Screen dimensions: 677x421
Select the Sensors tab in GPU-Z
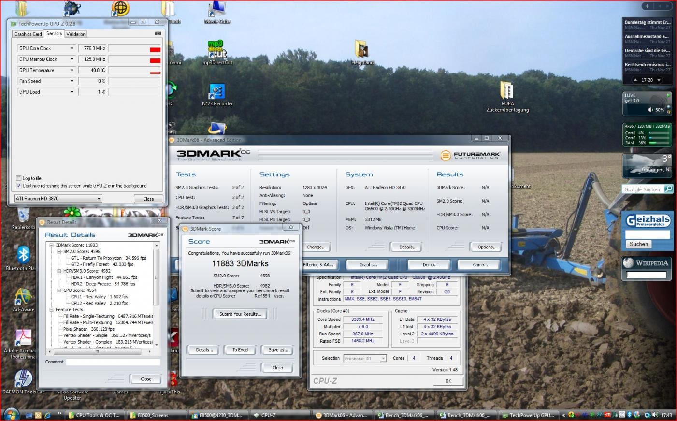[x=54, y=33]
